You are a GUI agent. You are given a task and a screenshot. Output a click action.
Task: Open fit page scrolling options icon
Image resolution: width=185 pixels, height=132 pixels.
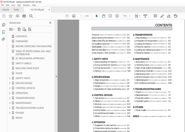click(137, 16)
